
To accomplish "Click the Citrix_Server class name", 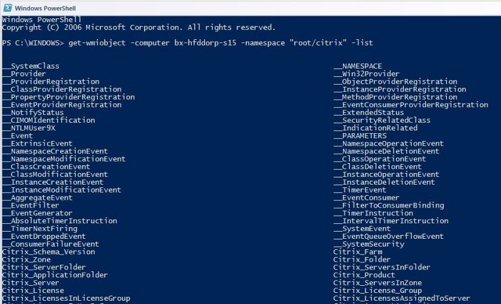I will (x=31, y=283).
